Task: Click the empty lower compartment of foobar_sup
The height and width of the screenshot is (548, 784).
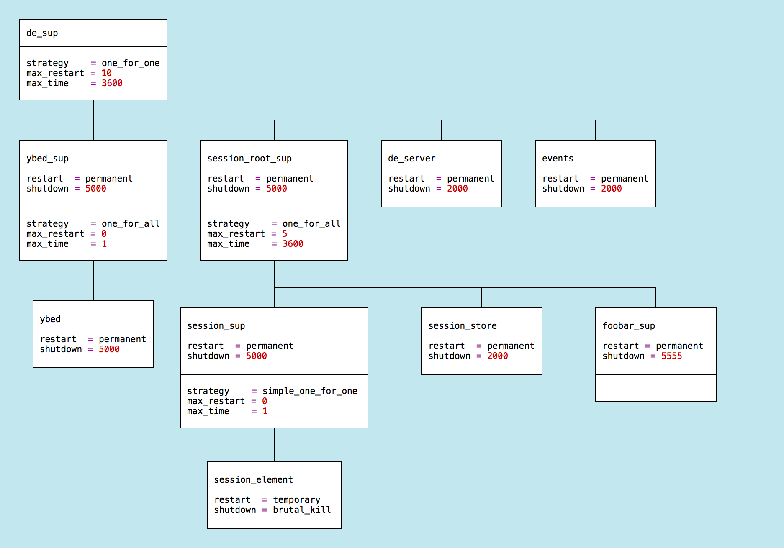Action: 656,388
